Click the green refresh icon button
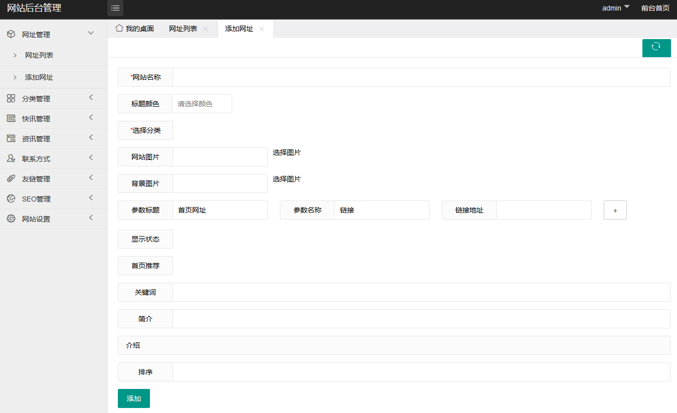The height and width of the screenshot is (413, 677). click(656, 47)
